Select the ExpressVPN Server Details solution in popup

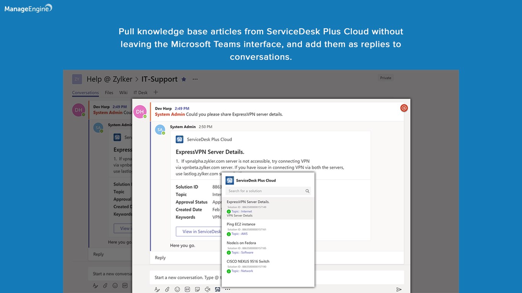click(268, 208)
